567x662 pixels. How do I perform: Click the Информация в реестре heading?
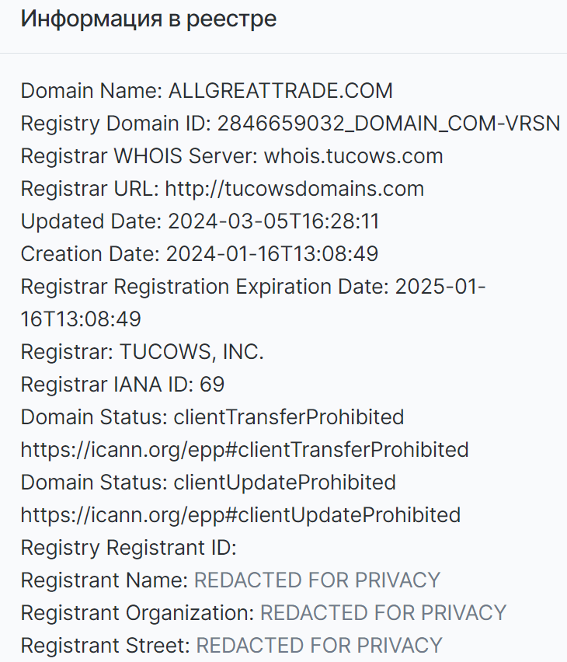pyautogui.click(x=148, y=19)
